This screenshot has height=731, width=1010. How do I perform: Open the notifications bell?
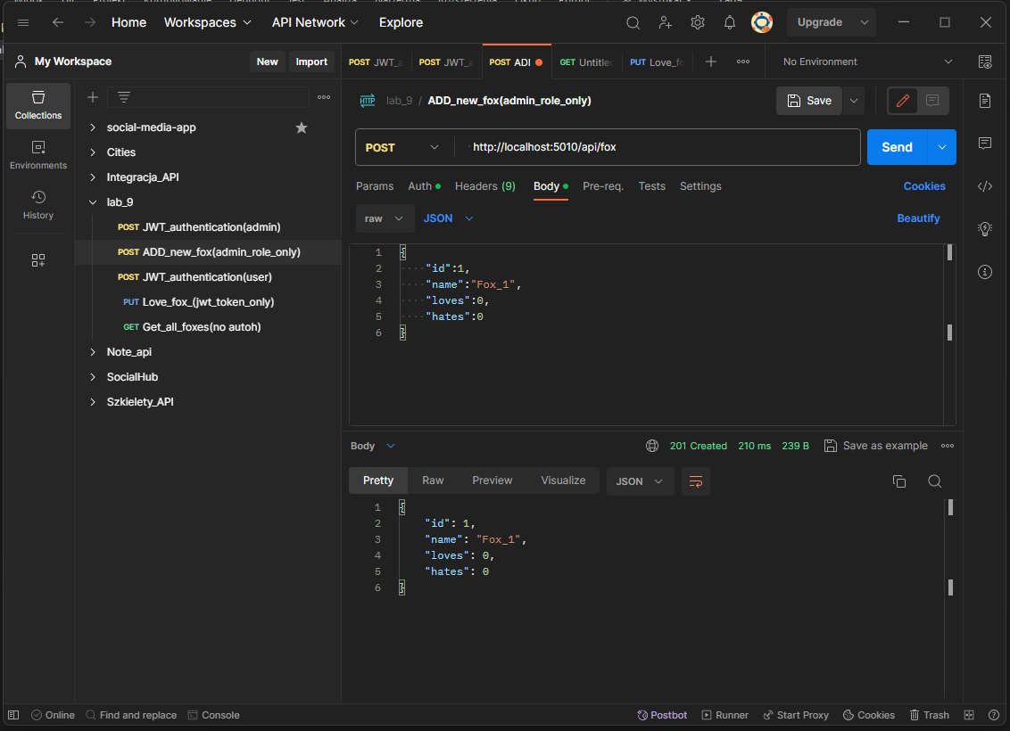pyautogui.click(x=730, y=22)
